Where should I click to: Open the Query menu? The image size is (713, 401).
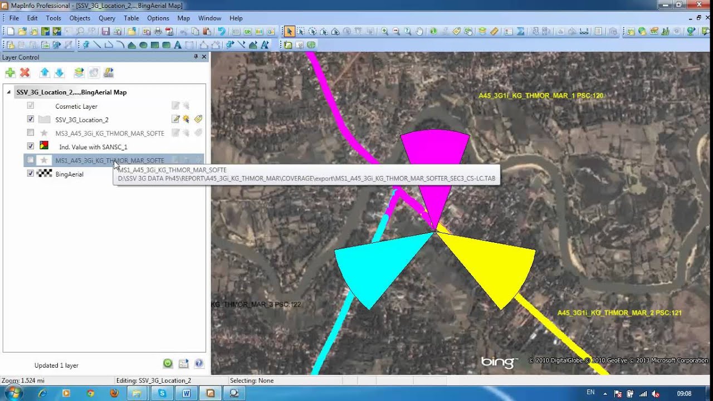107,18
